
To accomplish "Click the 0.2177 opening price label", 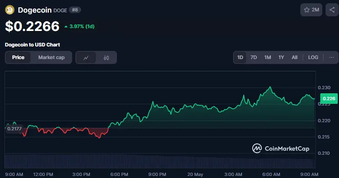I will pyautogui.click(x=14, y=129).
